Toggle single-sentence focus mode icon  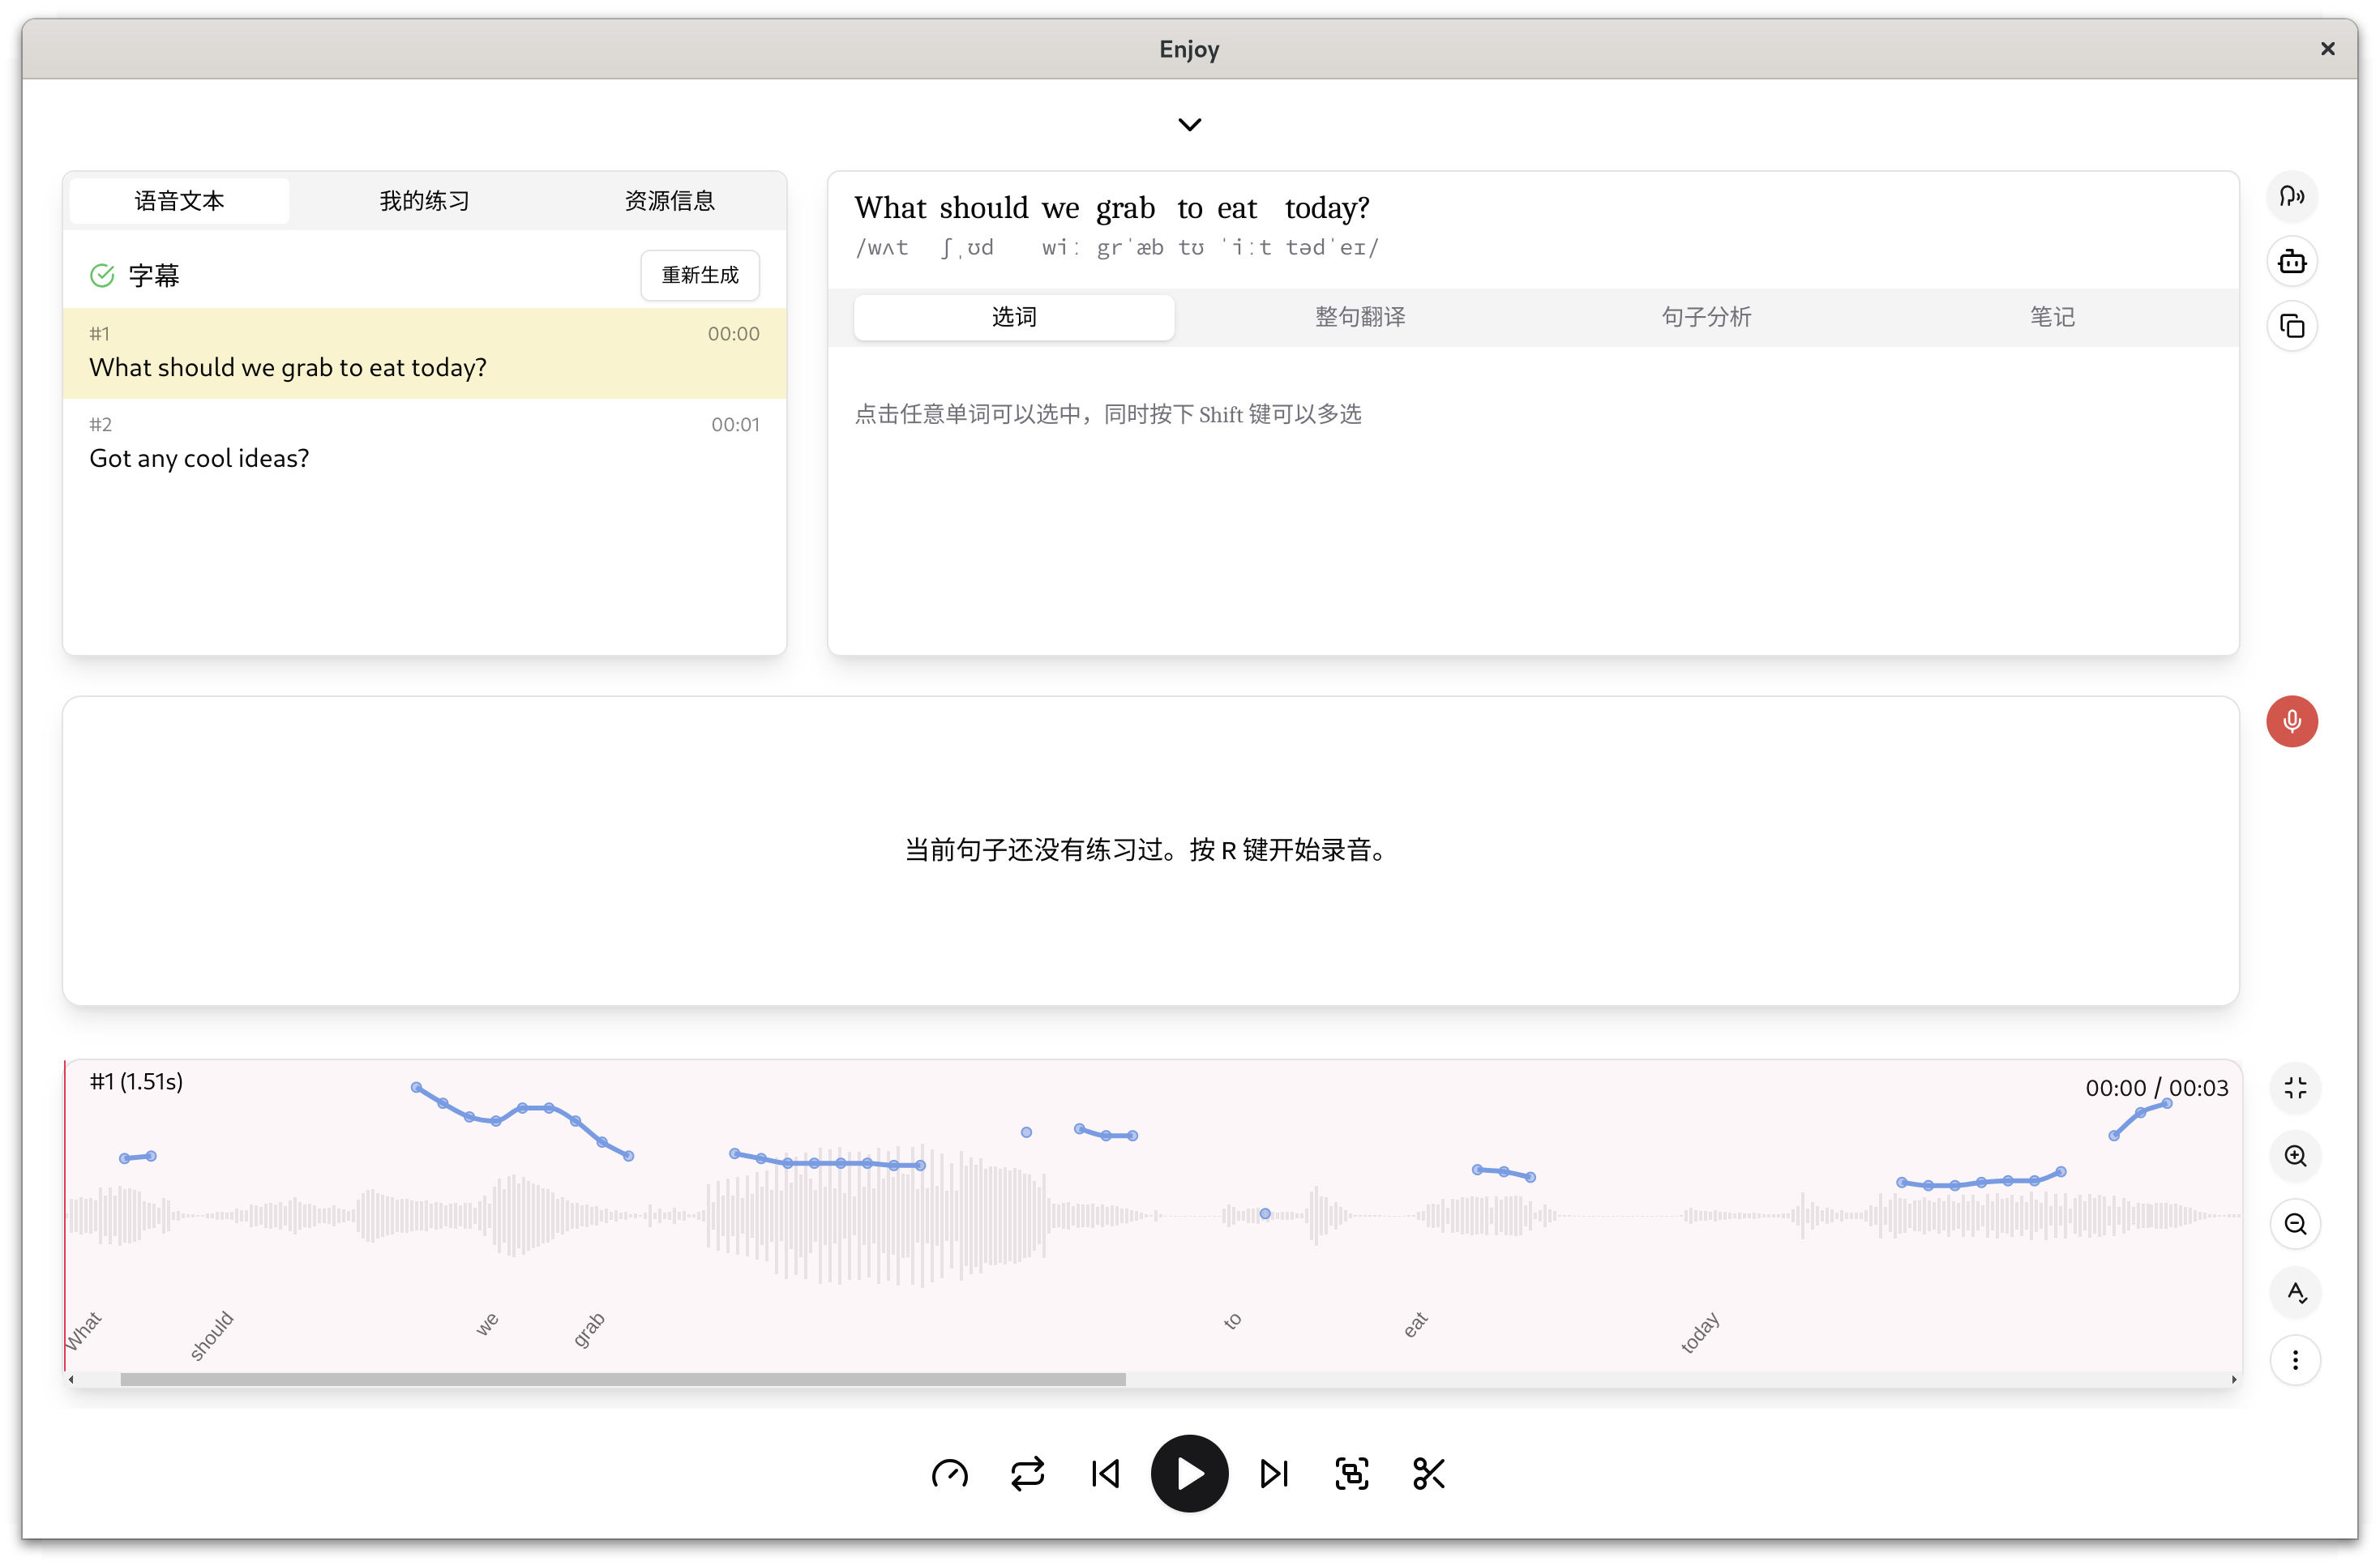click(x=1351, y=1473)
